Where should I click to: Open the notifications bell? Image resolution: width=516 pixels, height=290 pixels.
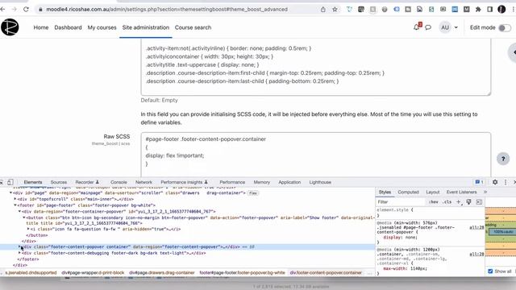coord(417,27)
